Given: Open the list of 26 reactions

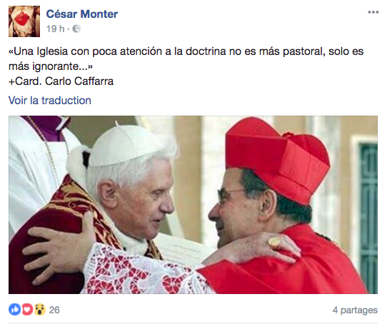Looking at the screenshot, I should (x=54, y=310).
